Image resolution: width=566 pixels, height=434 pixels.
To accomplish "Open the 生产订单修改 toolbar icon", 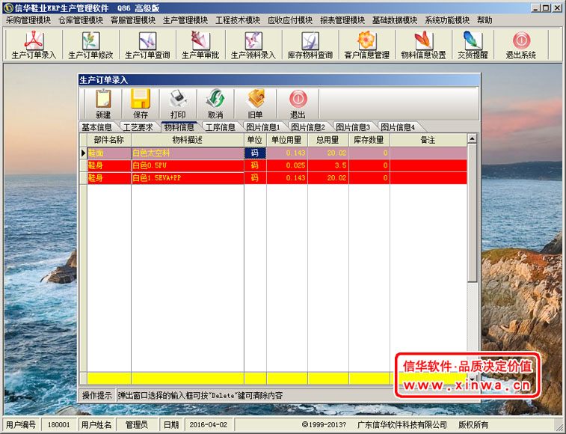I will point(90,45).
